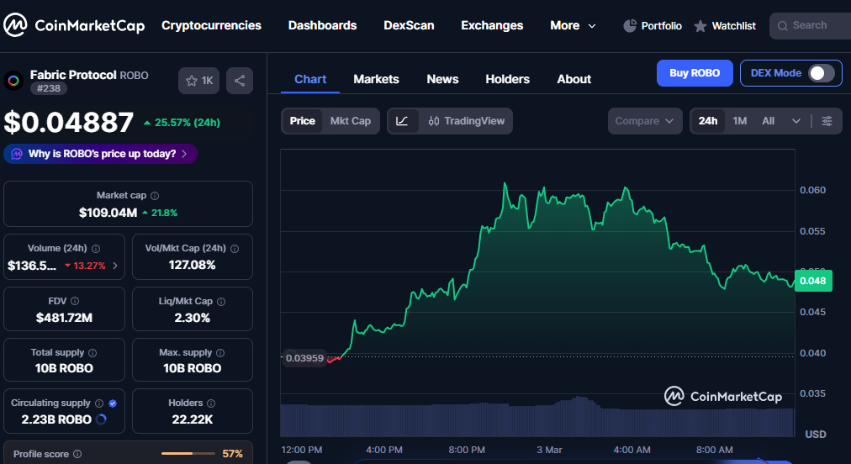Click the Buy ROBO button
Viewport: 851px width, 464px height.
point(695,73)
